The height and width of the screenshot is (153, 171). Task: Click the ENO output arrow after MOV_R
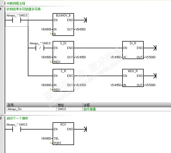click(155, 76)
